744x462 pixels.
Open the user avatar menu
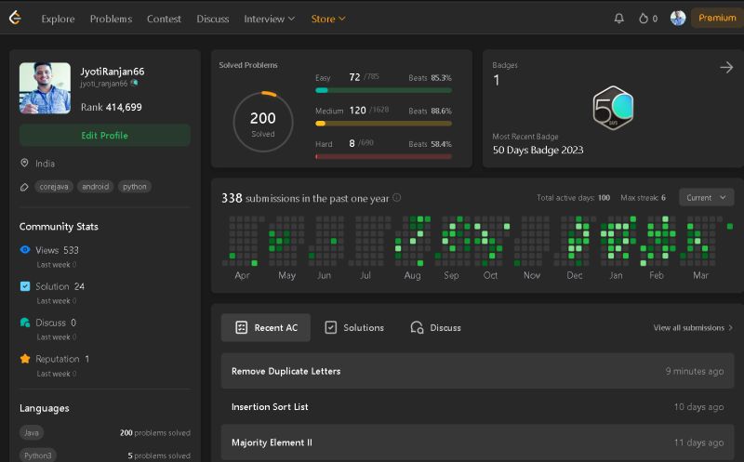pyautogui.click(x=678, y=18)
